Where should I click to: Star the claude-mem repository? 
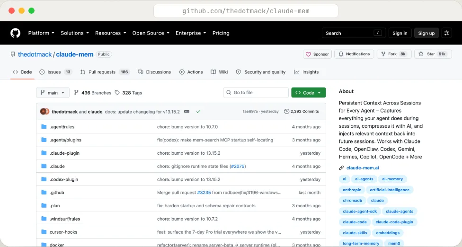click(433, 54)
